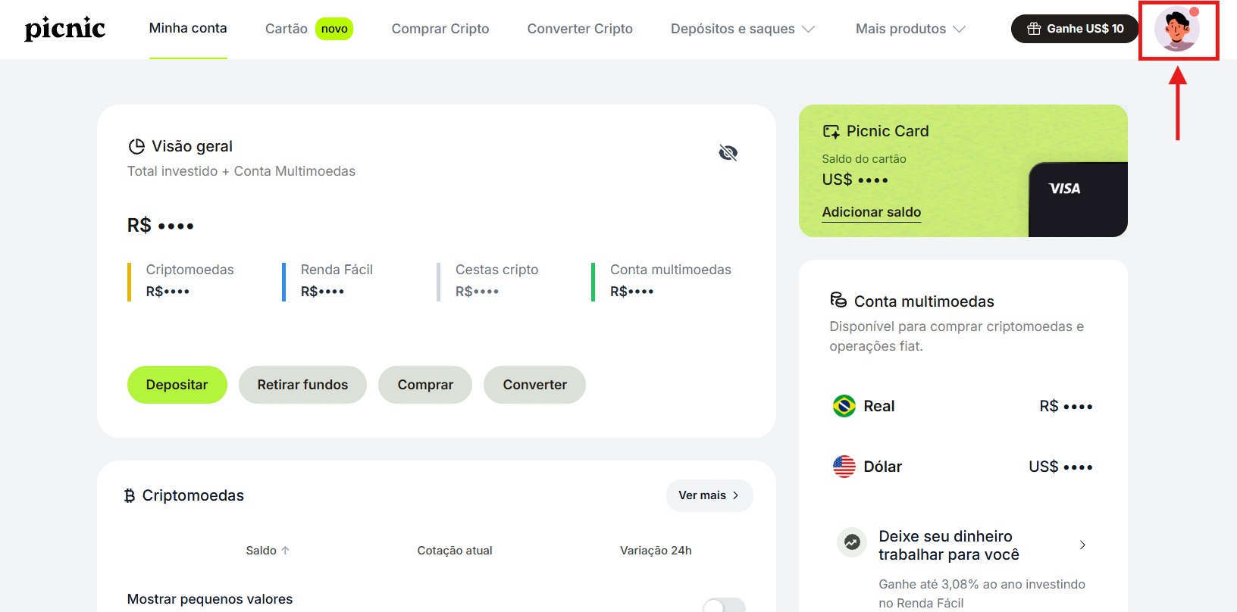
Task: Click Adicionar saldo link
Action: (x=871, y=212)
